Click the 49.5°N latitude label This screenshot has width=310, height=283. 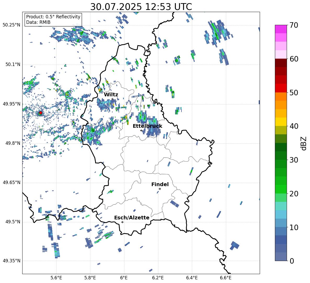tap(13, 221)
